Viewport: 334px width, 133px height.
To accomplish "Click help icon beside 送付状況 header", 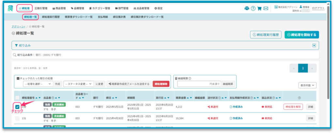I will point(220,98).
